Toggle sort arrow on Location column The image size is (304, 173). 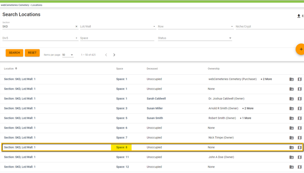[16, 68]
